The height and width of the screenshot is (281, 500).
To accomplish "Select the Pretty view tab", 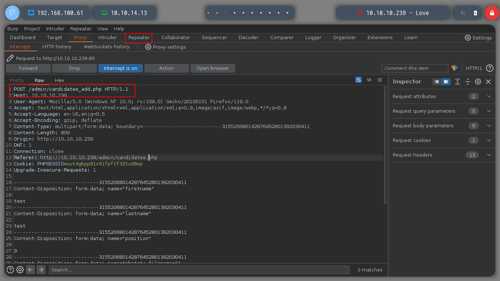I will [17, 80].
